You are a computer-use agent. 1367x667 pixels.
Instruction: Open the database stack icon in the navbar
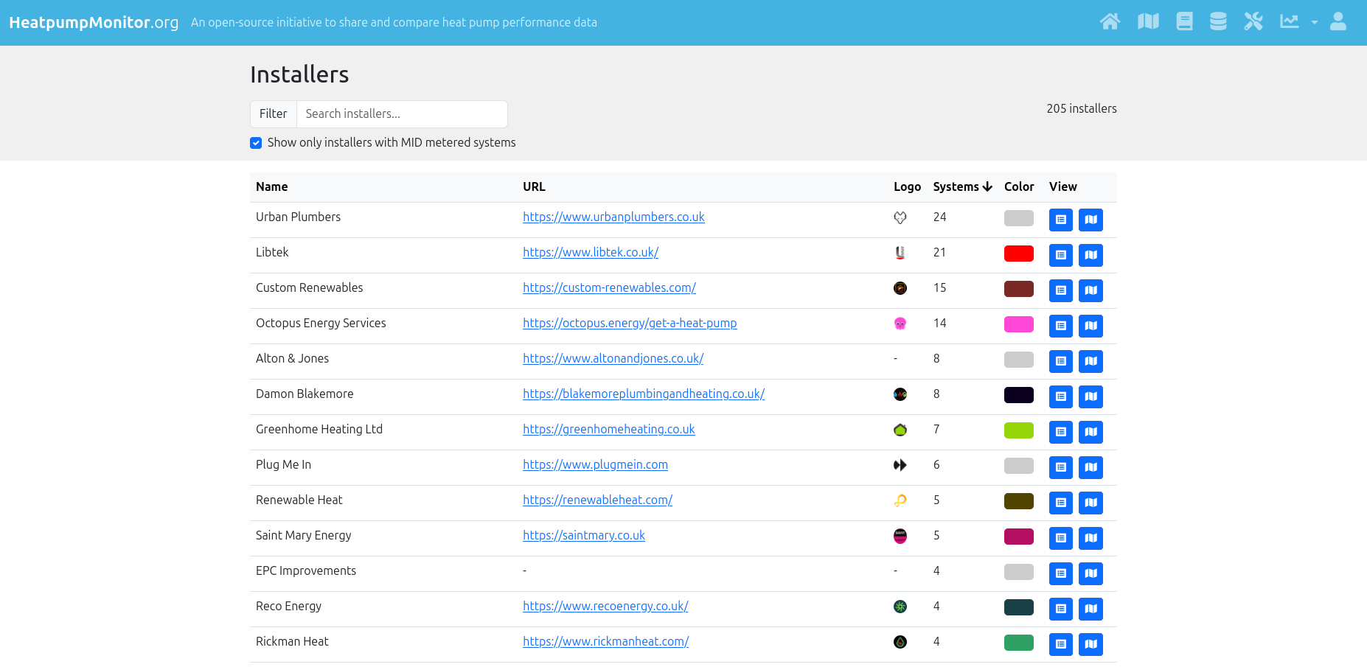tap(1218, 21)
